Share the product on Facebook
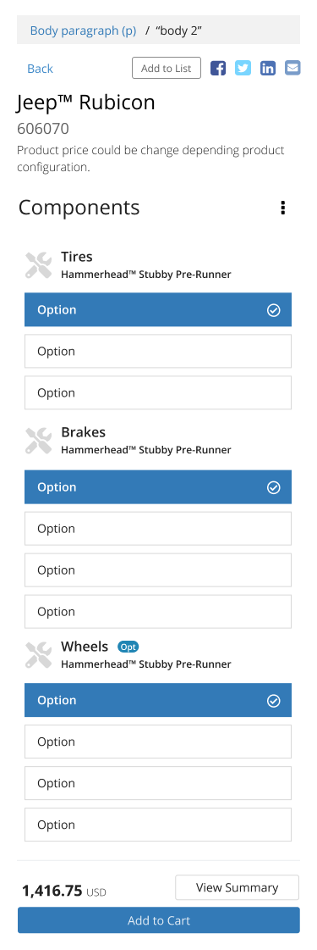 pos(218,68)
